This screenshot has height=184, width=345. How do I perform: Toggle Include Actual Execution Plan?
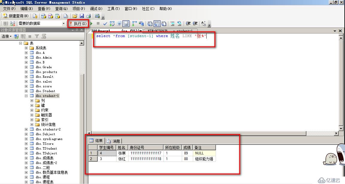click(x=134, y=24)
